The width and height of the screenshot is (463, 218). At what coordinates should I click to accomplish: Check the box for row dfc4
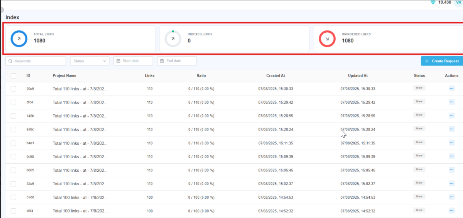point(14,102)
